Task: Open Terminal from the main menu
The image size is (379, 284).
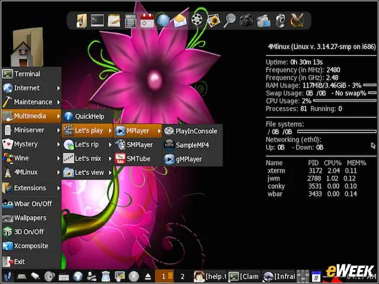Action: click(31, 74)
